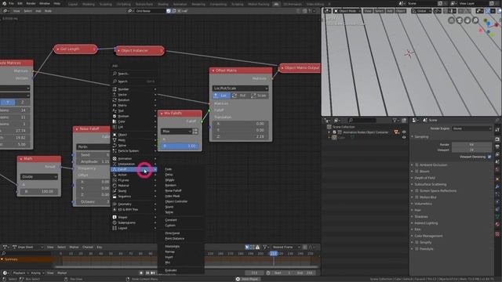This screenshot has height=282, width=502.
Task: Enable the Bloom checkbox
Action: (417, 172)
